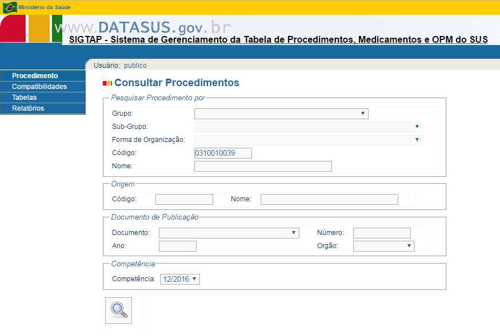Expand the Grupo dropdown
Image resolution: width=500 pixels, height=336 pixels.
(281, 114)
